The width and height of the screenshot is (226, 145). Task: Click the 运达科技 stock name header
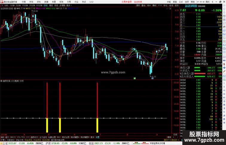191,6
